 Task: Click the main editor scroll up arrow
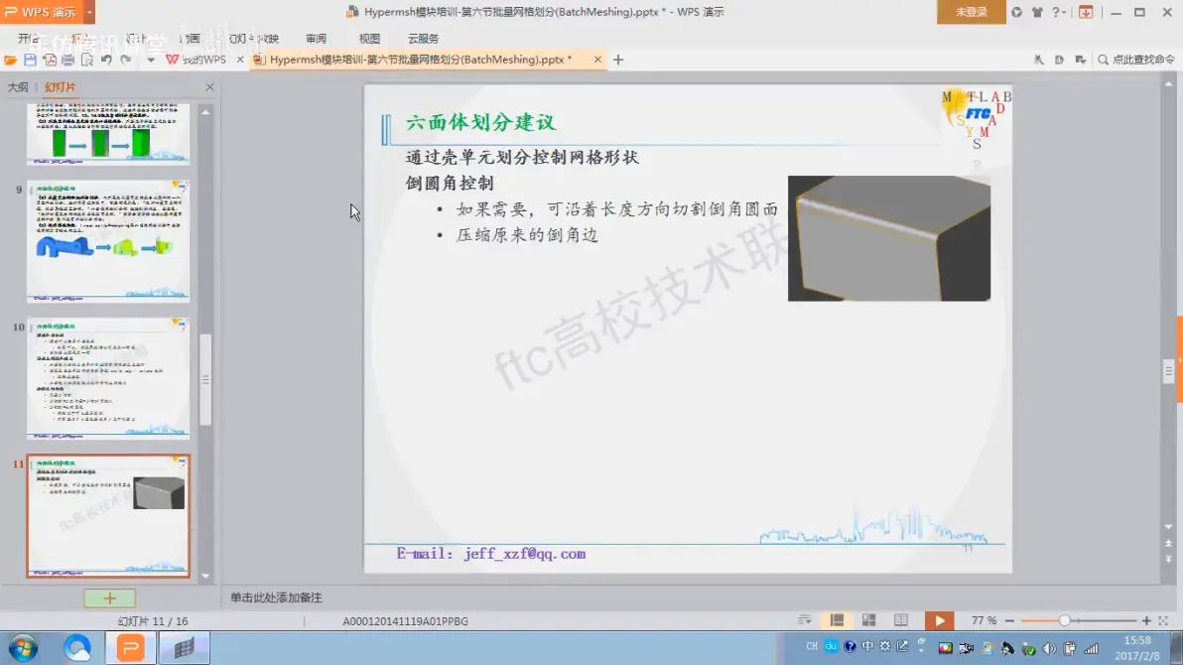click(1169, 83)
